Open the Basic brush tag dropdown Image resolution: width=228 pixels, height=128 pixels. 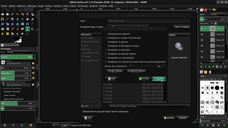tap(213, 117)
